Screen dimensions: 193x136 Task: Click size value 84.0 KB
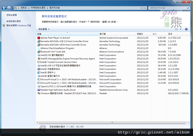pos(162,45)
